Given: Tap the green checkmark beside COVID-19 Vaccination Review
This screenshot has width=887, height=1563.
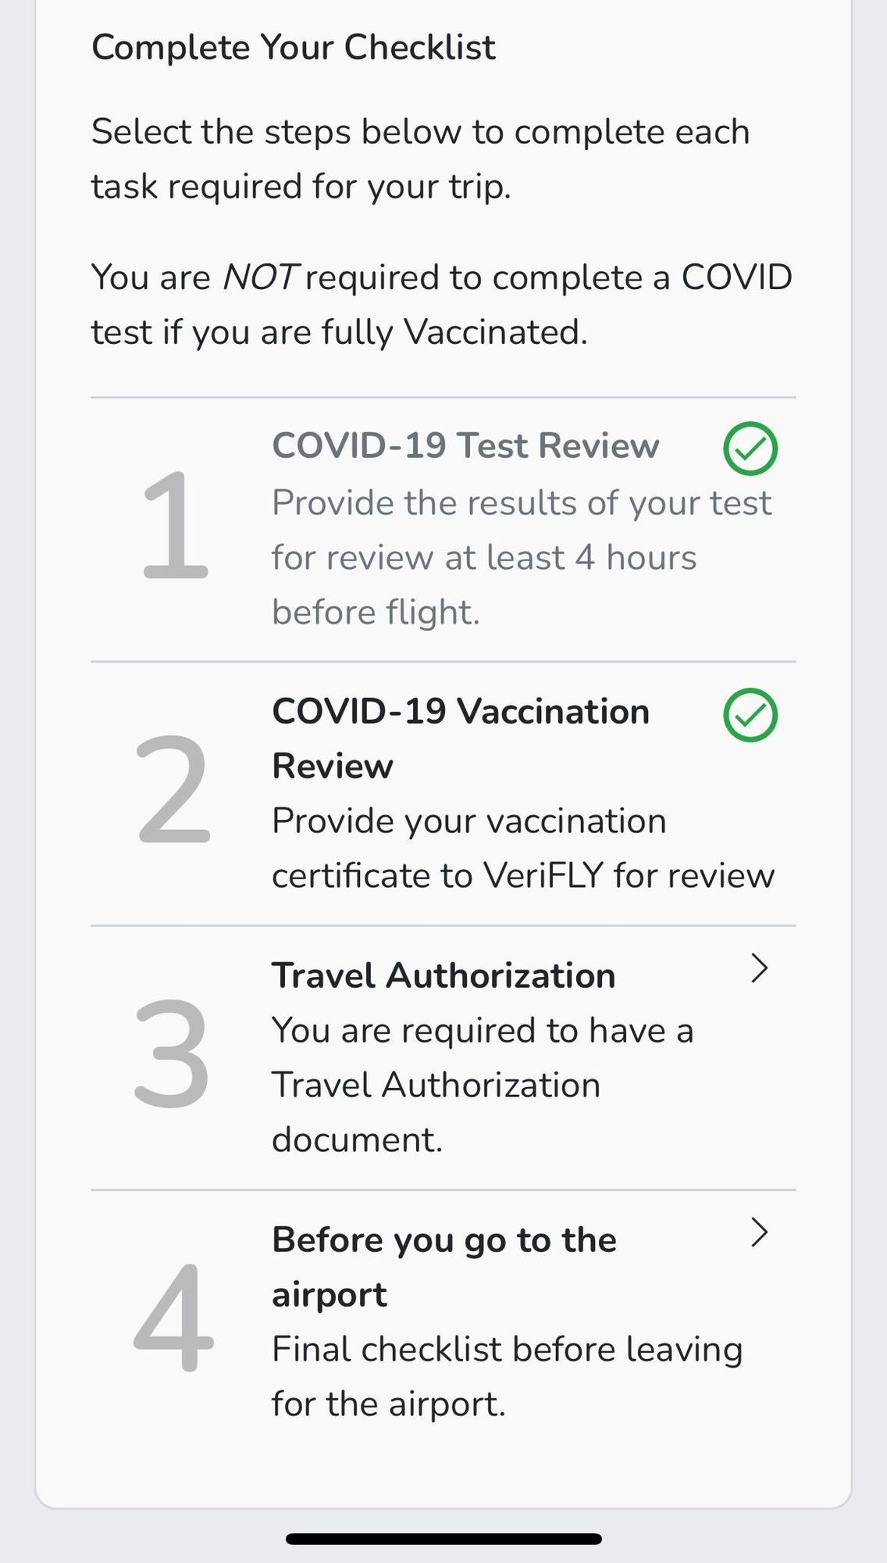Looking at the screenshot, I should coord(750,714).
